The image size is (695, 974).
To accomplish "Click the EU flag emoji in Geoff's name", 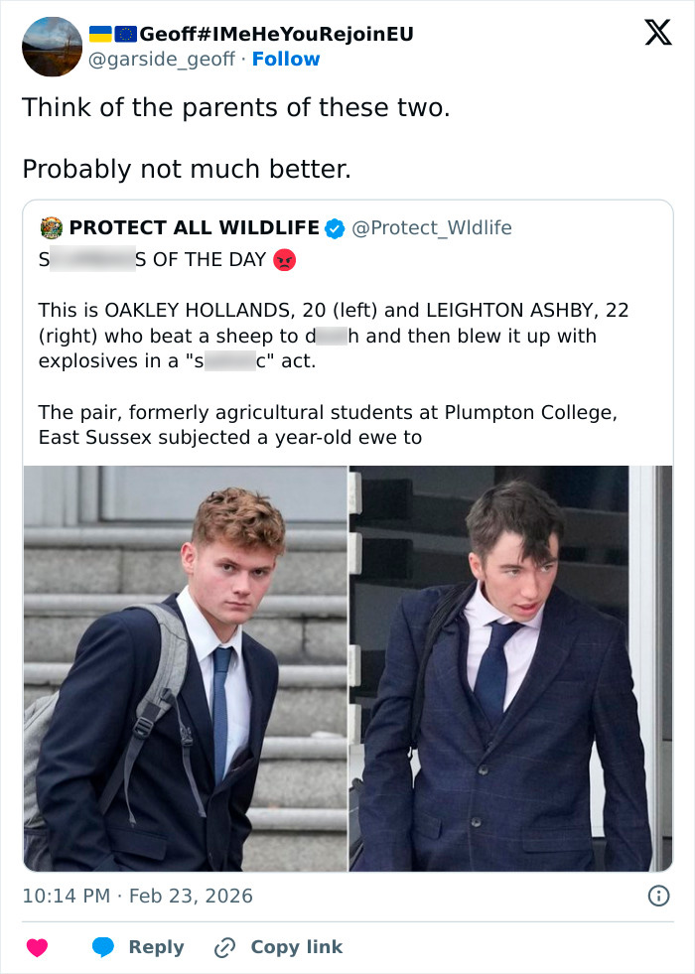I will pyautogui.click(x=124, y=32).
